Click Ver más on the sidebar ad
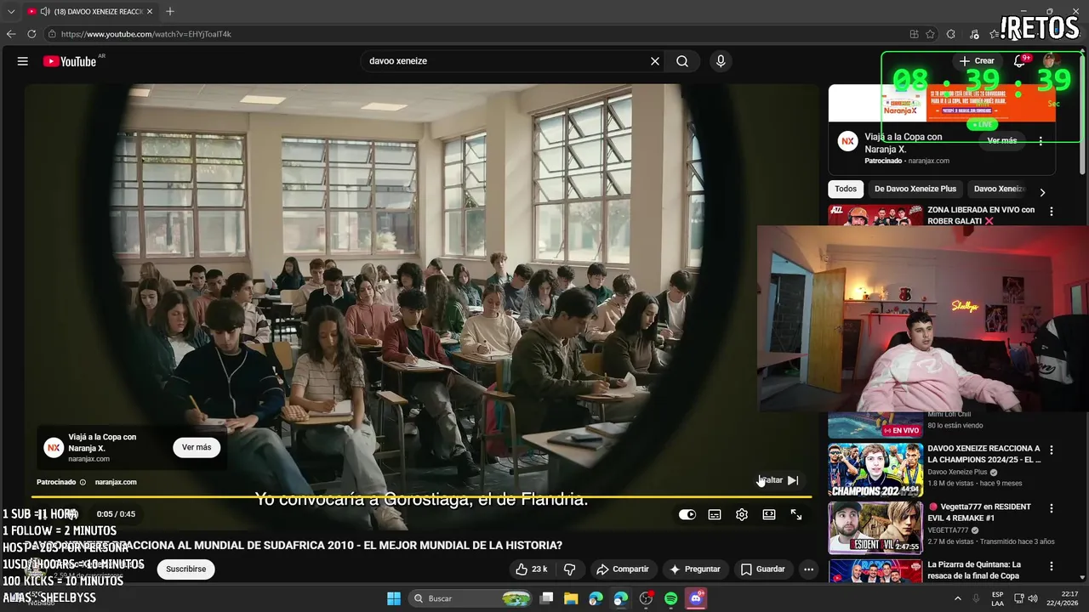This screenshot has width=1089, height=612. (1002, 140)
